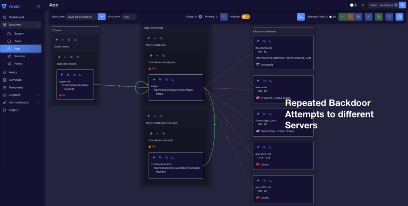408x206 pixels.
Task: Open the Process view in sidebar
Action: click(x=20, y=56)
